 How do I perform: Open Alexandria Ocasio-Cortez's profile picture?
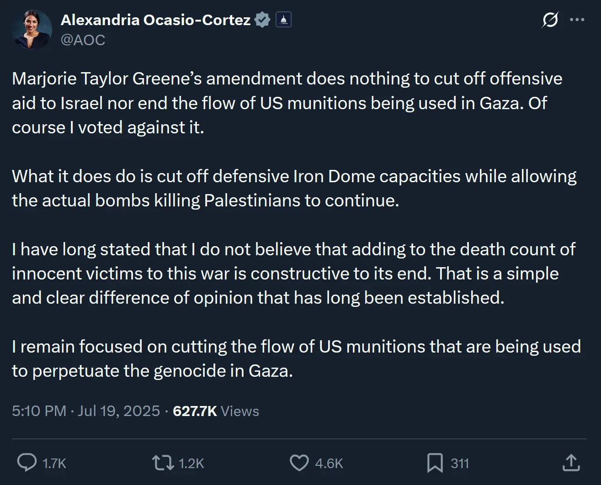pos(32,30)
